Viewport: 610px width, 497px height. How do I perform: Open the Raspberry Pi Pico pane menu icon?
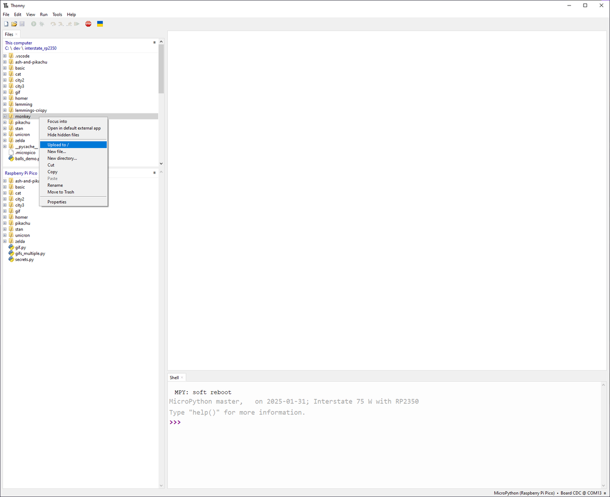coord(155,173)
